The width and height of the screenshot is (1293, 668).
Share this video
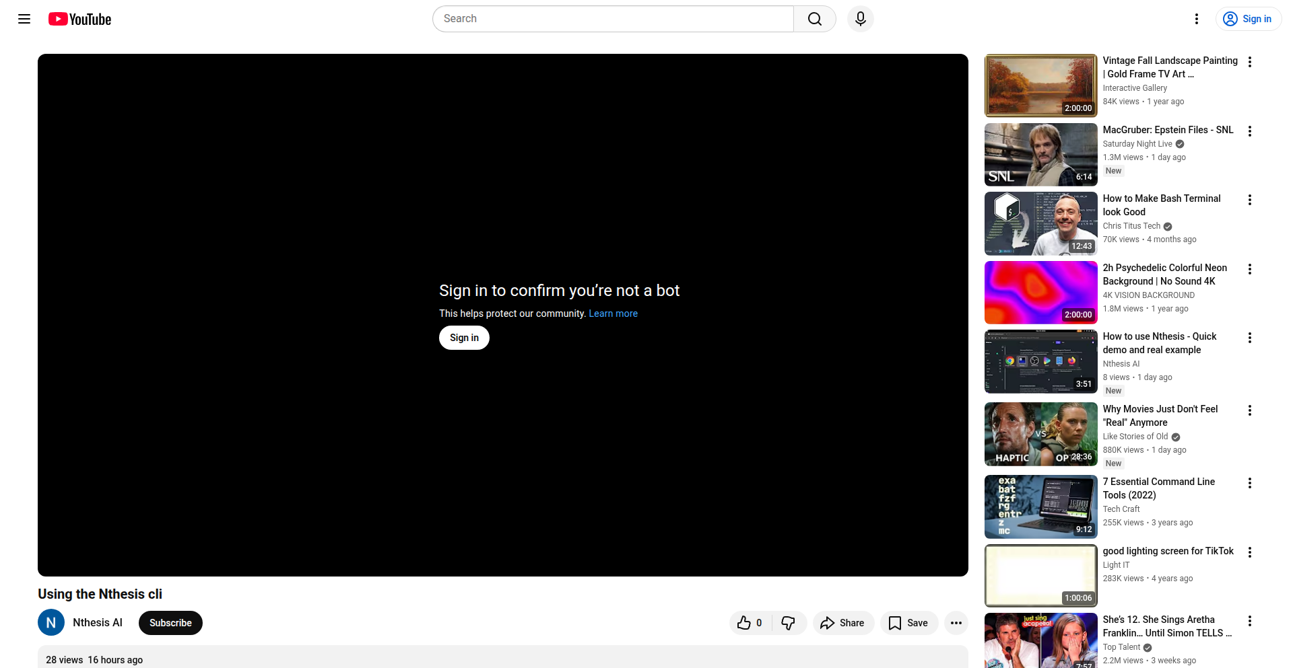pos(843,623)
